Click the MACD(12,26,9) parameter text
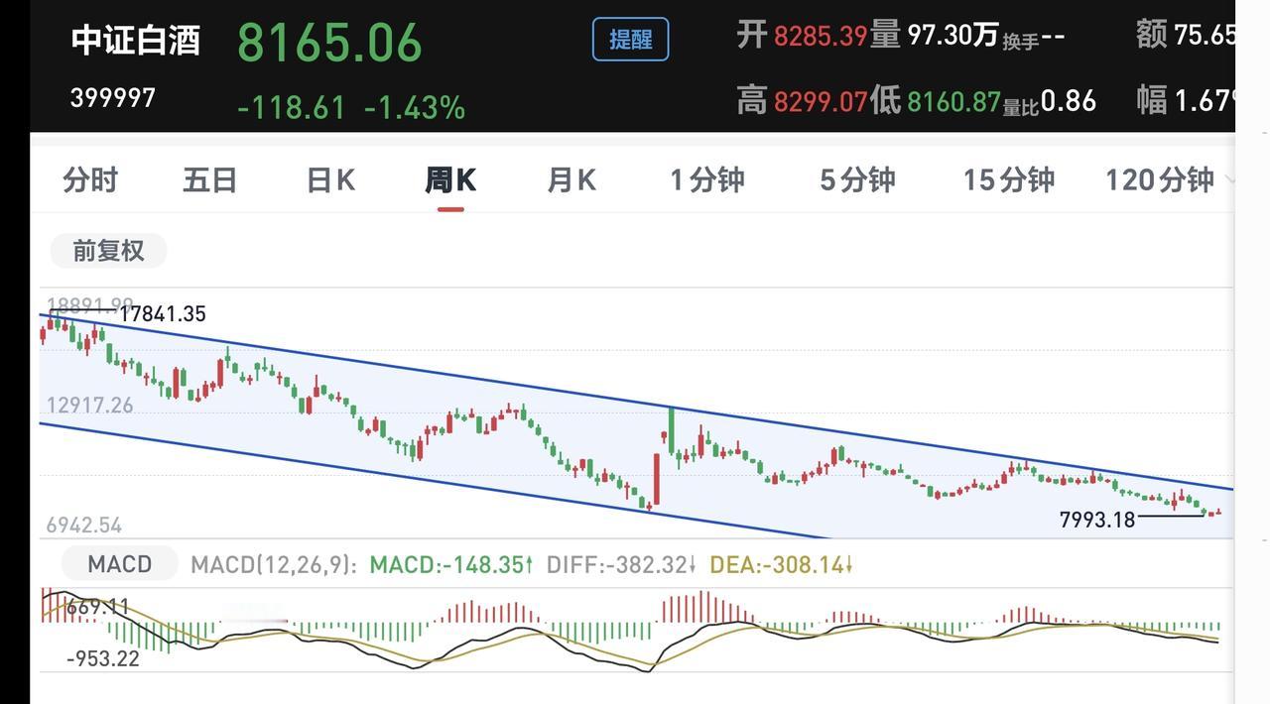This screenshot has width=1270, height=704. coord(274,565)
